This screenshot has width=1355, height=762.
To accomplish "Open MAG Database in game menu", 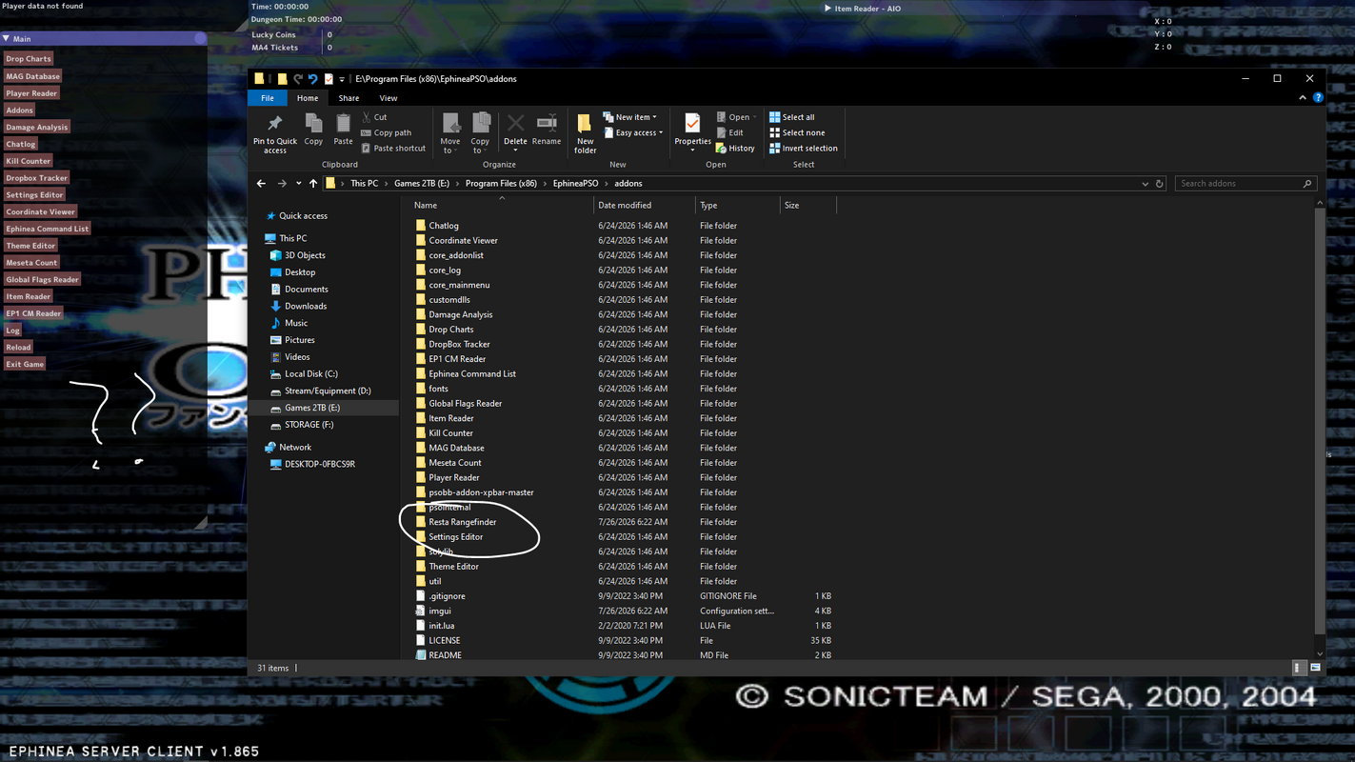I will point(33,76).
